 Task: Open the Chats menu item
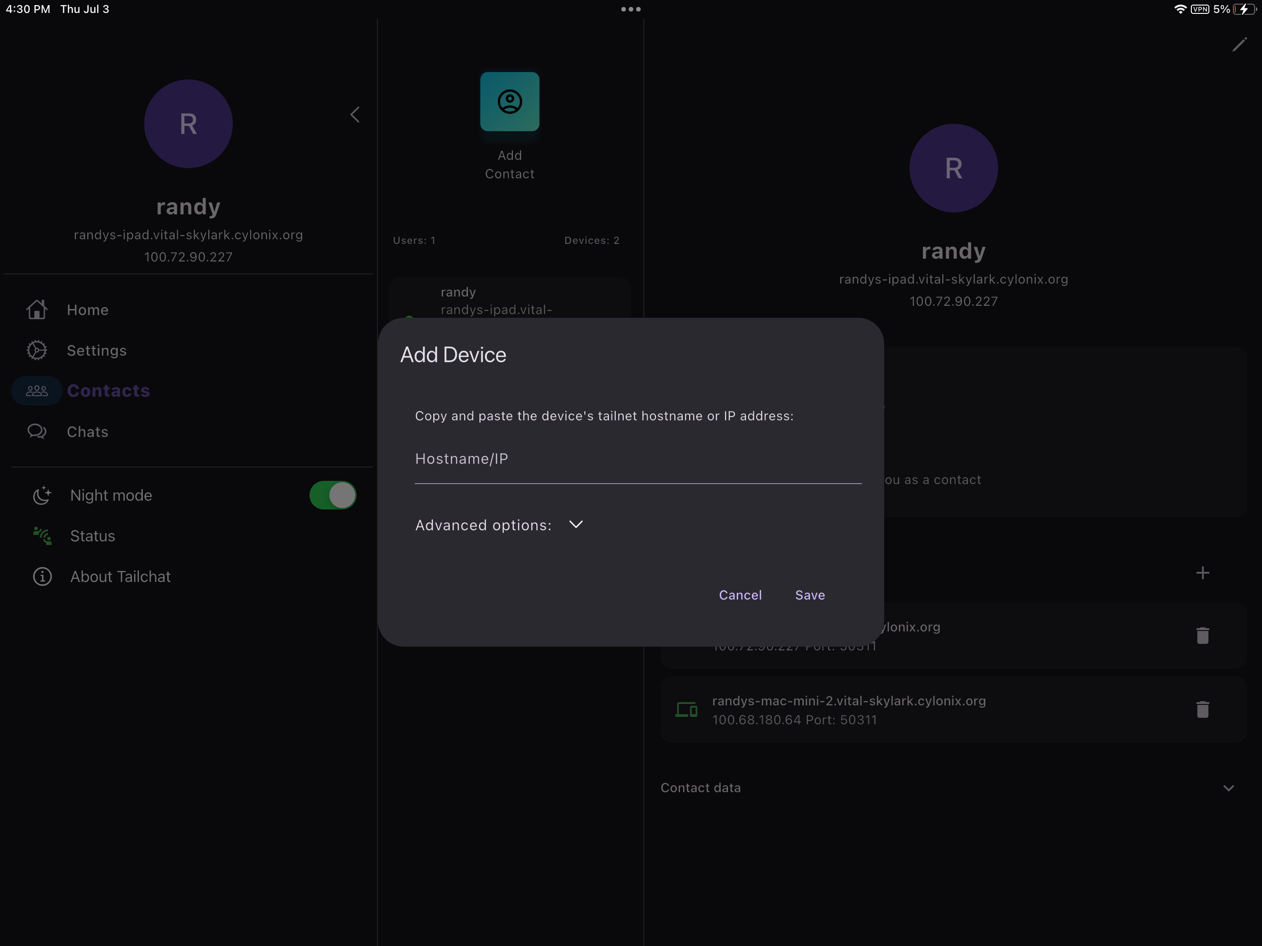(x=188, y=432)
